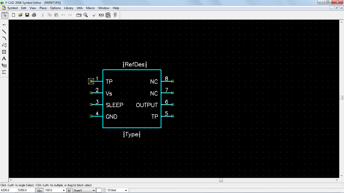Open the Symbol menu
The image size is (344, 193).
pyautogui.click(x=12, y=8)
